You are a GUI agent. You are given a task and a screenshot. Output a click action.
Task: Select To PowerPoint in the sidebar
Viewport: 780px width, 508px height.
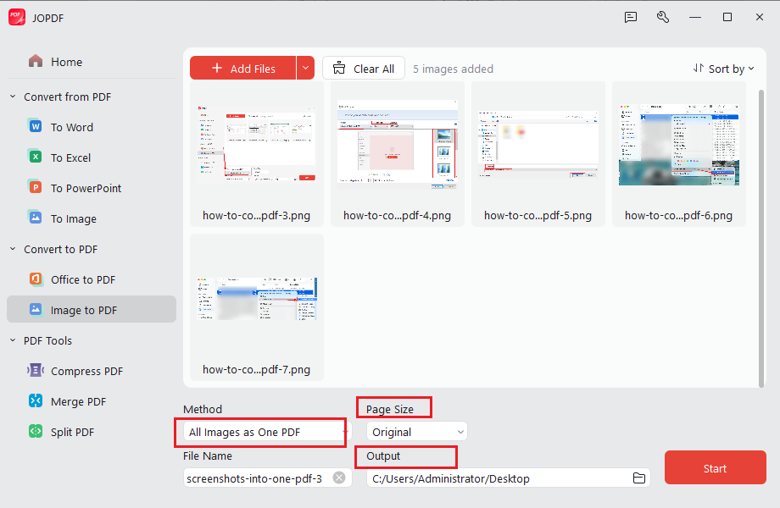92,188
